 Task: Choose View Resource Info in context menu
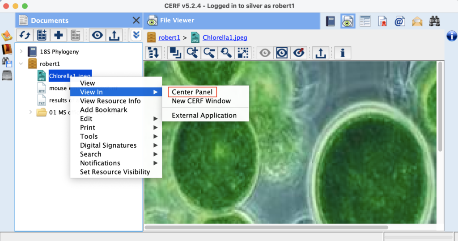point(110,101)
